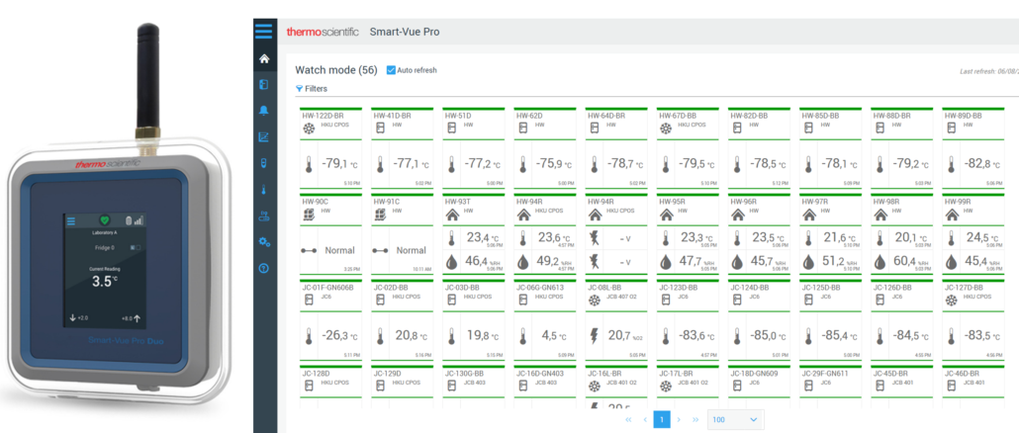Open the HW-62D sensor card title
This screenshot has width=1019, height=433.
tap(529, 116)
